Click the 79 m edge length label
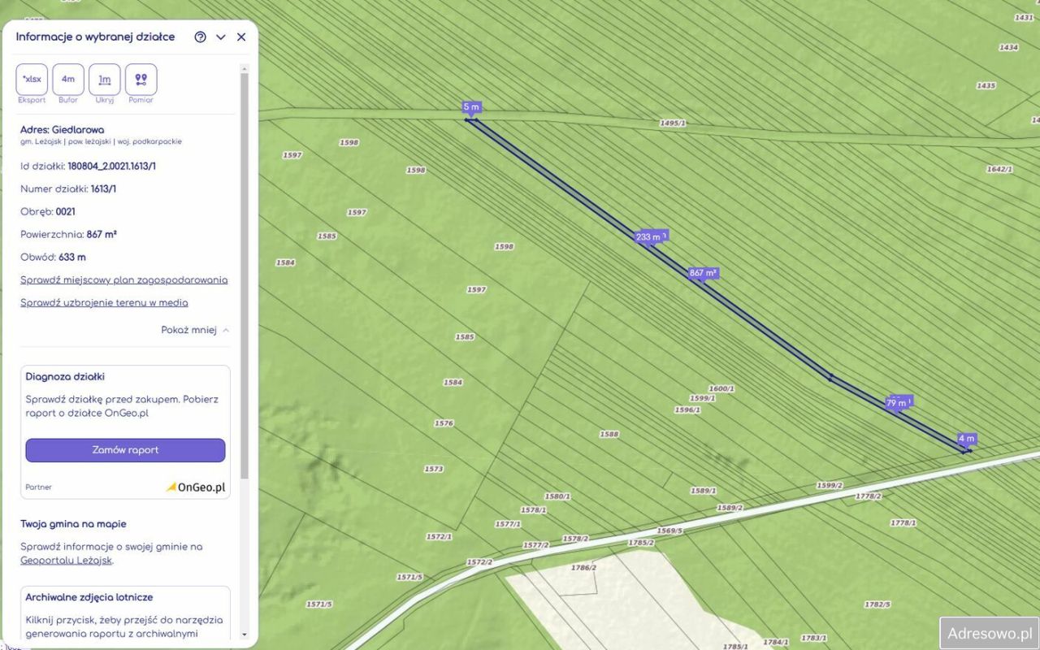The image size is (1040, 650). [x=898, y=402]
